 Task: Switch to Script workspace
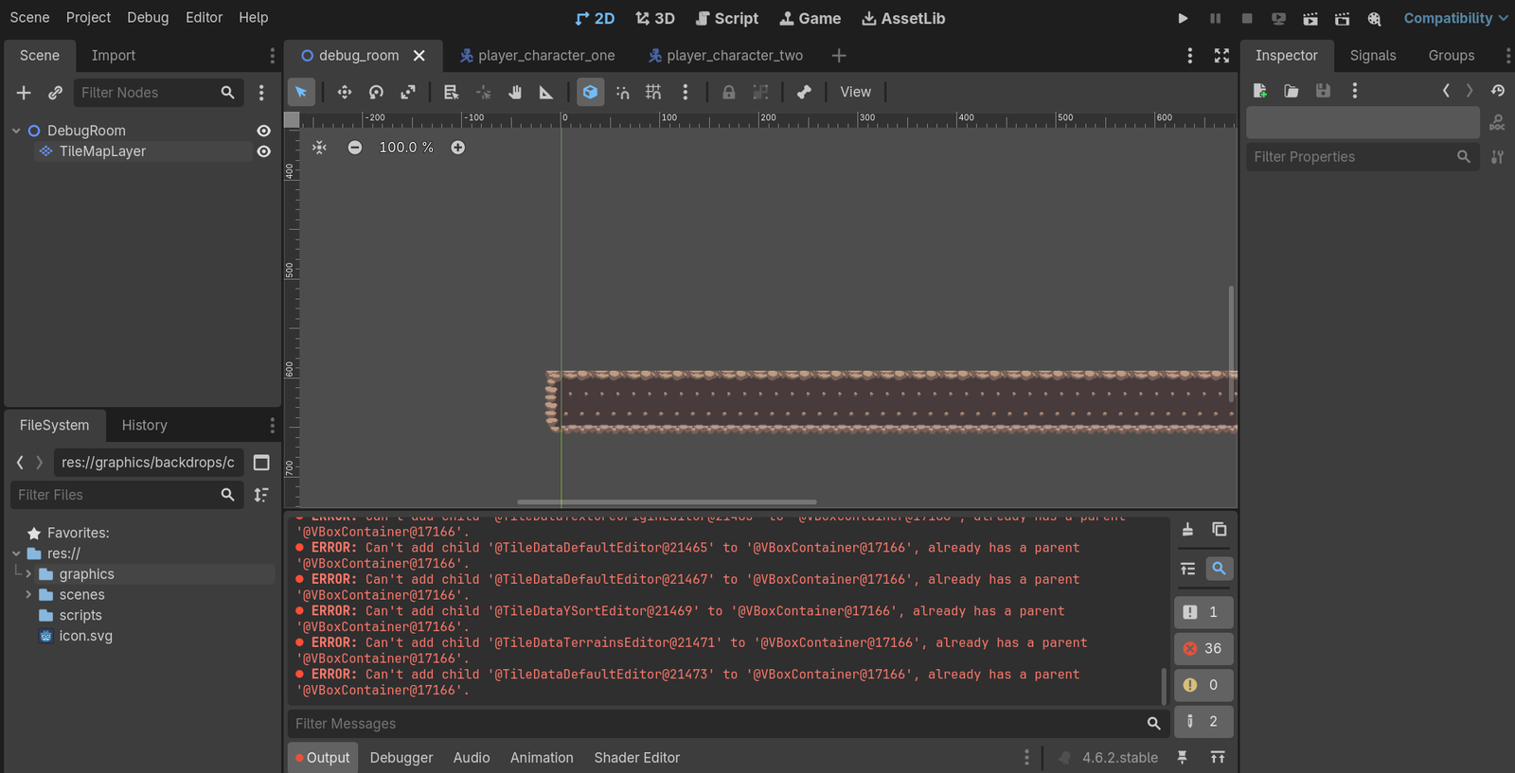pyautogui.click(x=727, y=18)
